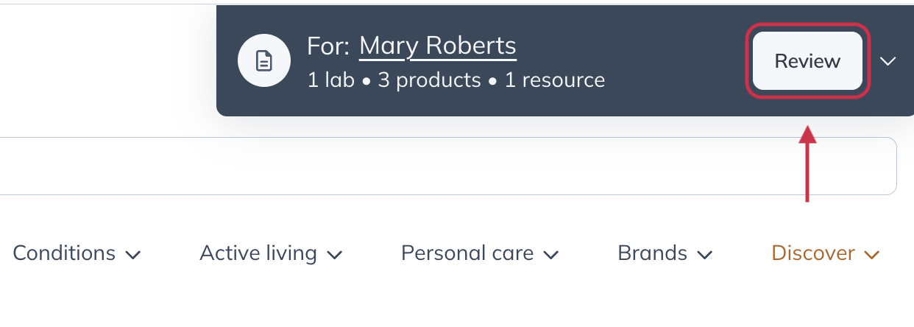Open the Conditions menu

(64, 253)
